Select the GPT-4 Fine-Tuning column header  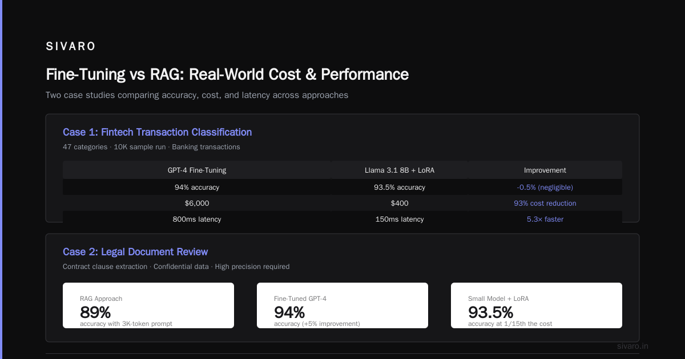coord(197,170)
